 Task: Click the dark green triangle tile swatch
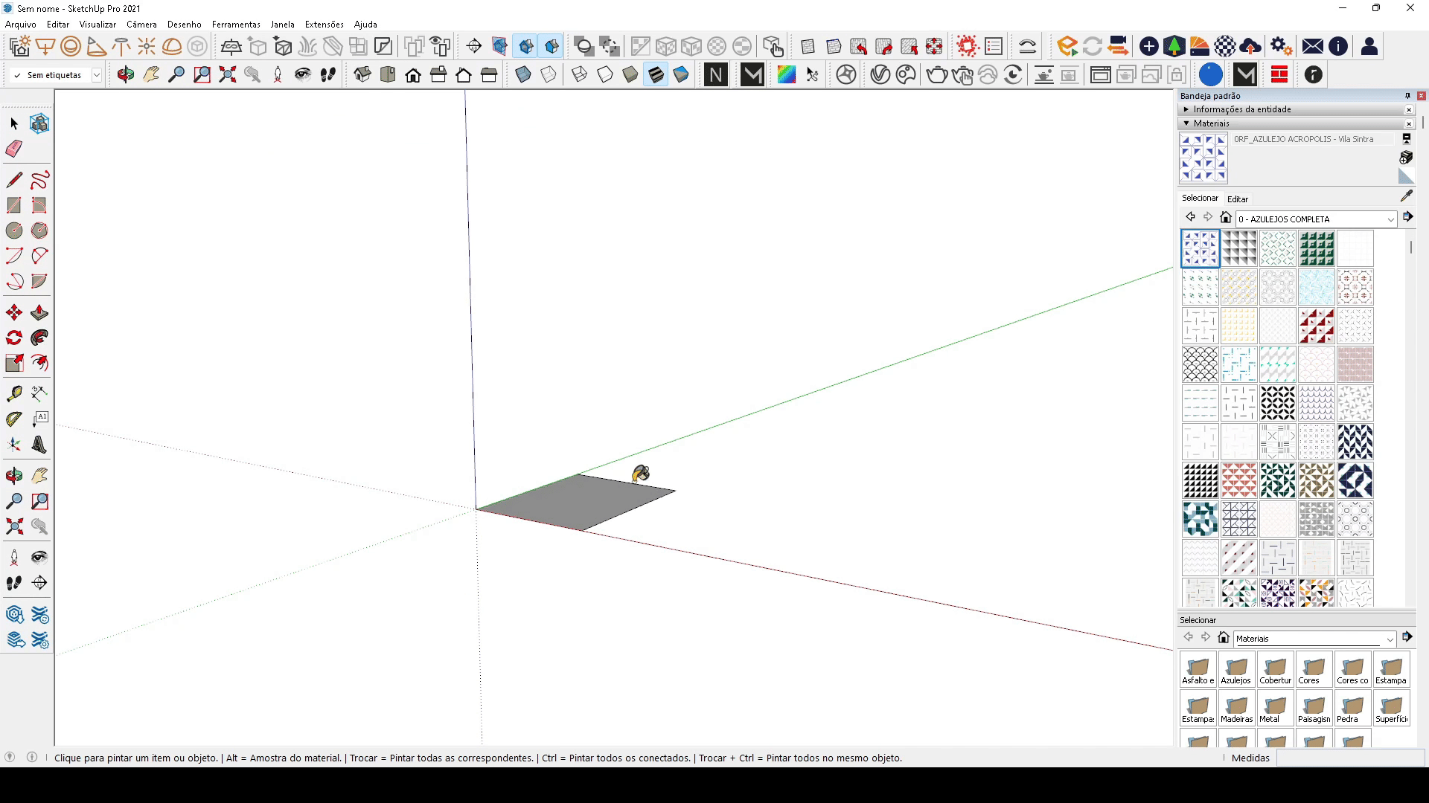pos(1316,248)
